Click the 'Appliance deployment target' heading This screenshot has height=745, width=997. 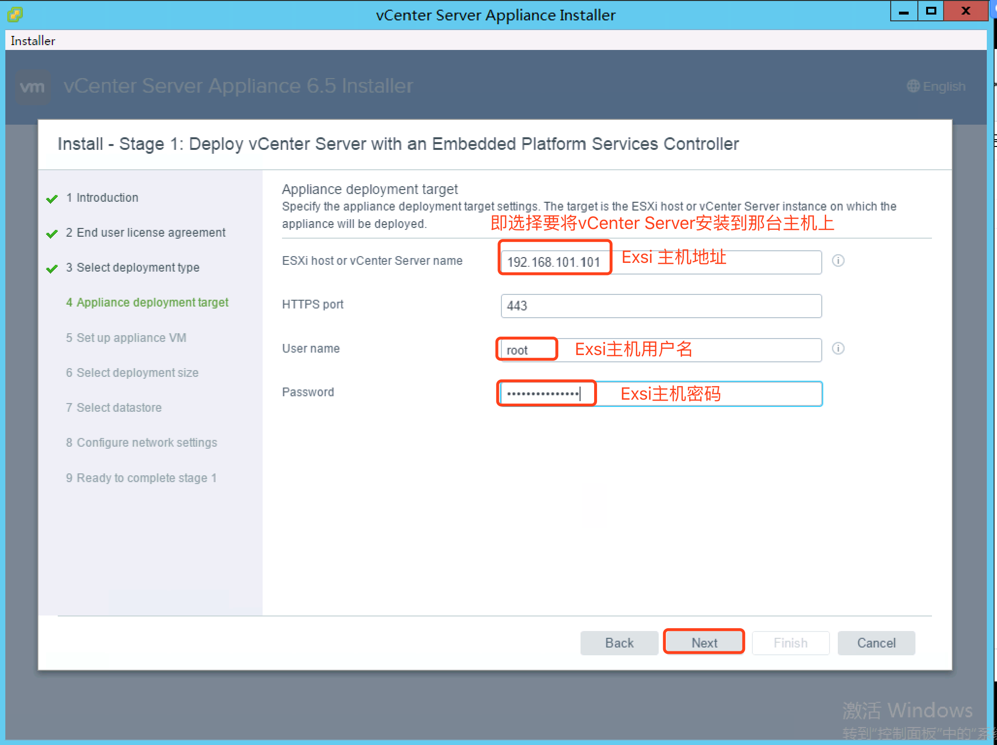pos(370,189)
